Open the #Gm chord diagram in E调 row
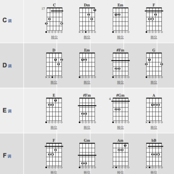This screenshot has height=174, width=174. 120,109
